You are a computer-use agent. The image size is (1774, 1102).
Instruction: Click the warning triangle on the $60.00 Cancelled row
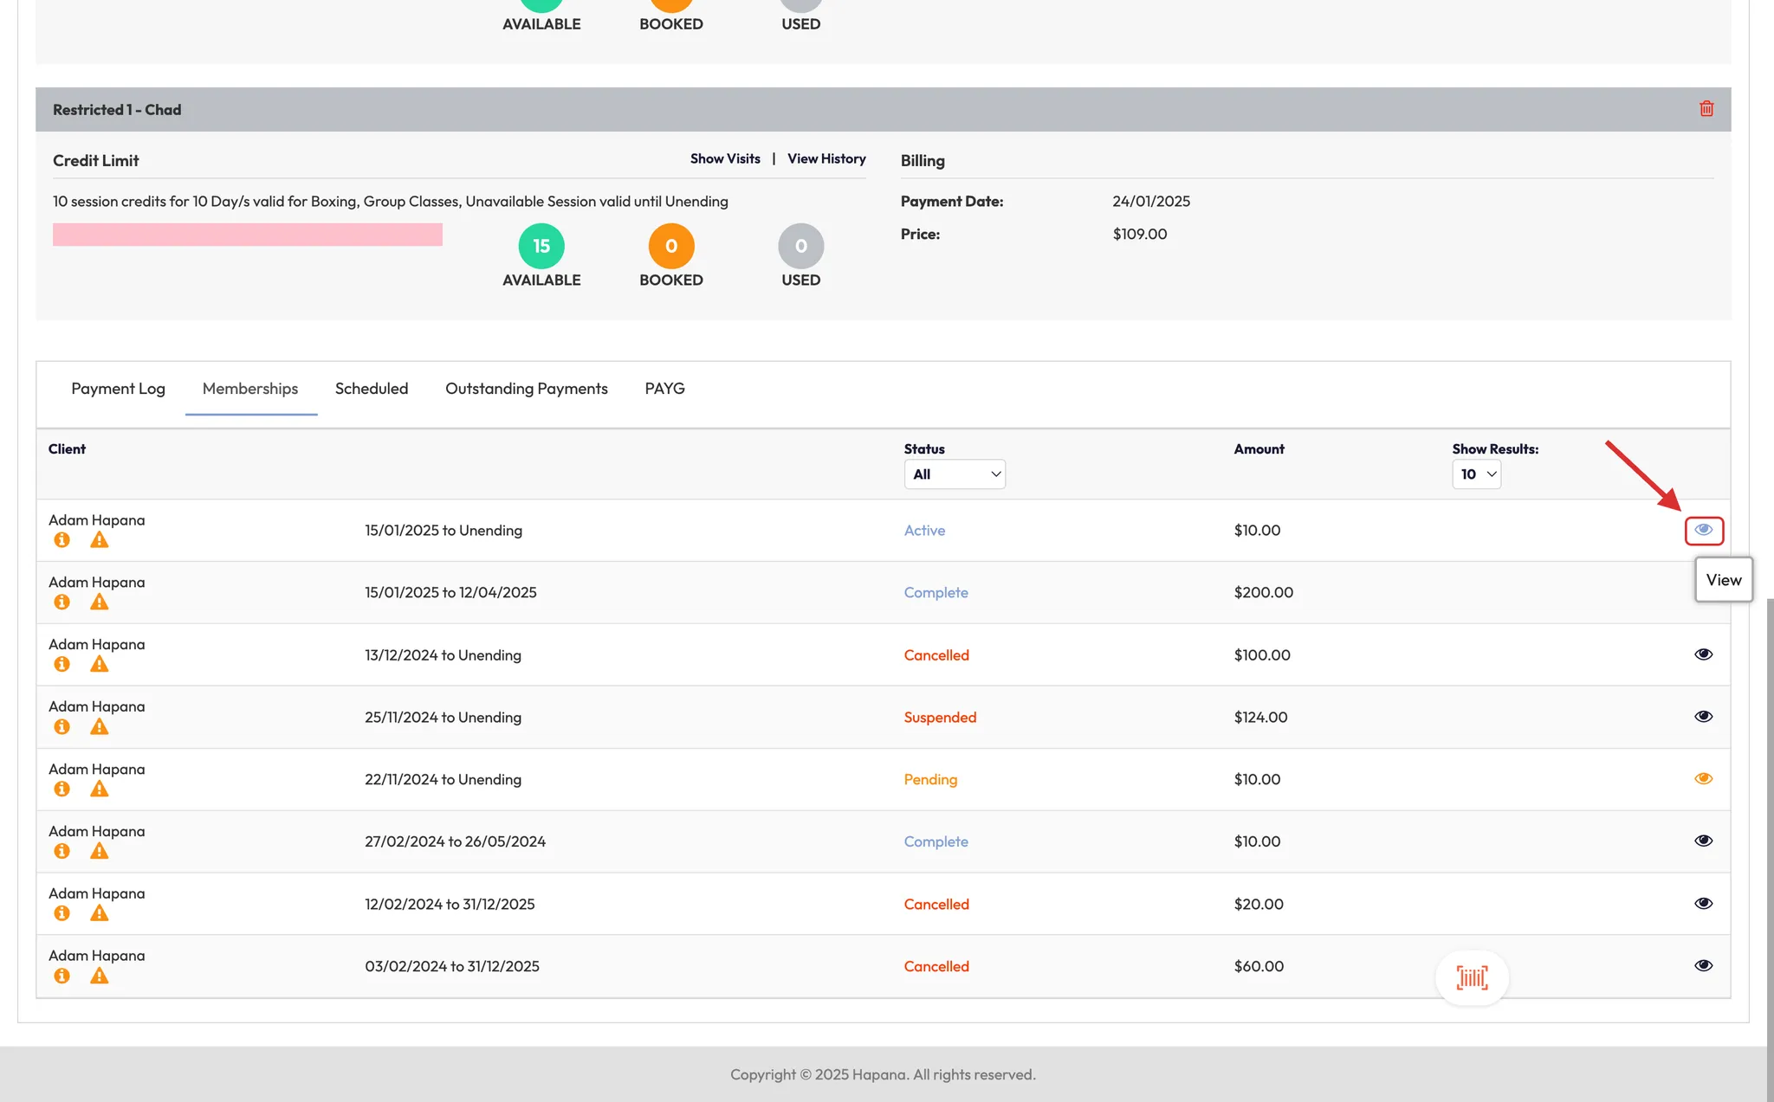100,976
